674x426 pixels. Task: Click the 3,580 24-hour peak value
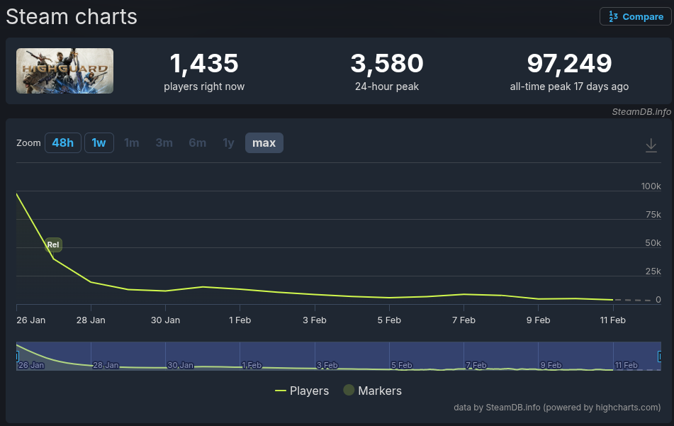click(387, 63)
